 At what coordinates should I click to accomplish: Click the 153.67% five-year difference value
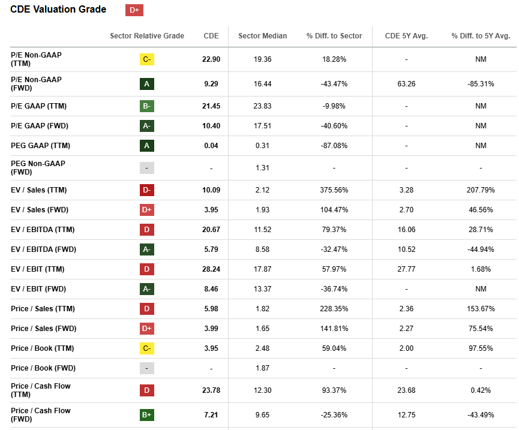tap(481, 309)
